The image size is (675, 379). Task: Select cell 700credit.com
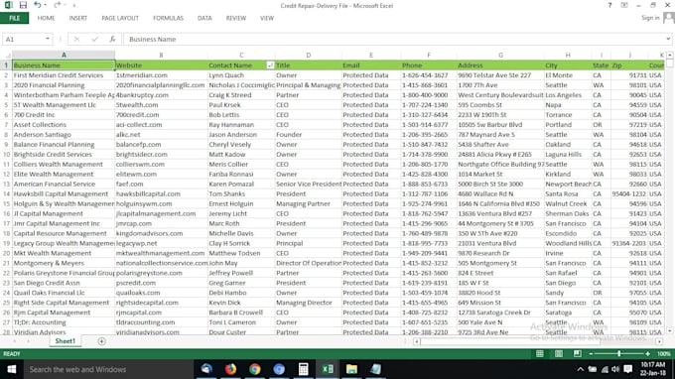(162, 115)
